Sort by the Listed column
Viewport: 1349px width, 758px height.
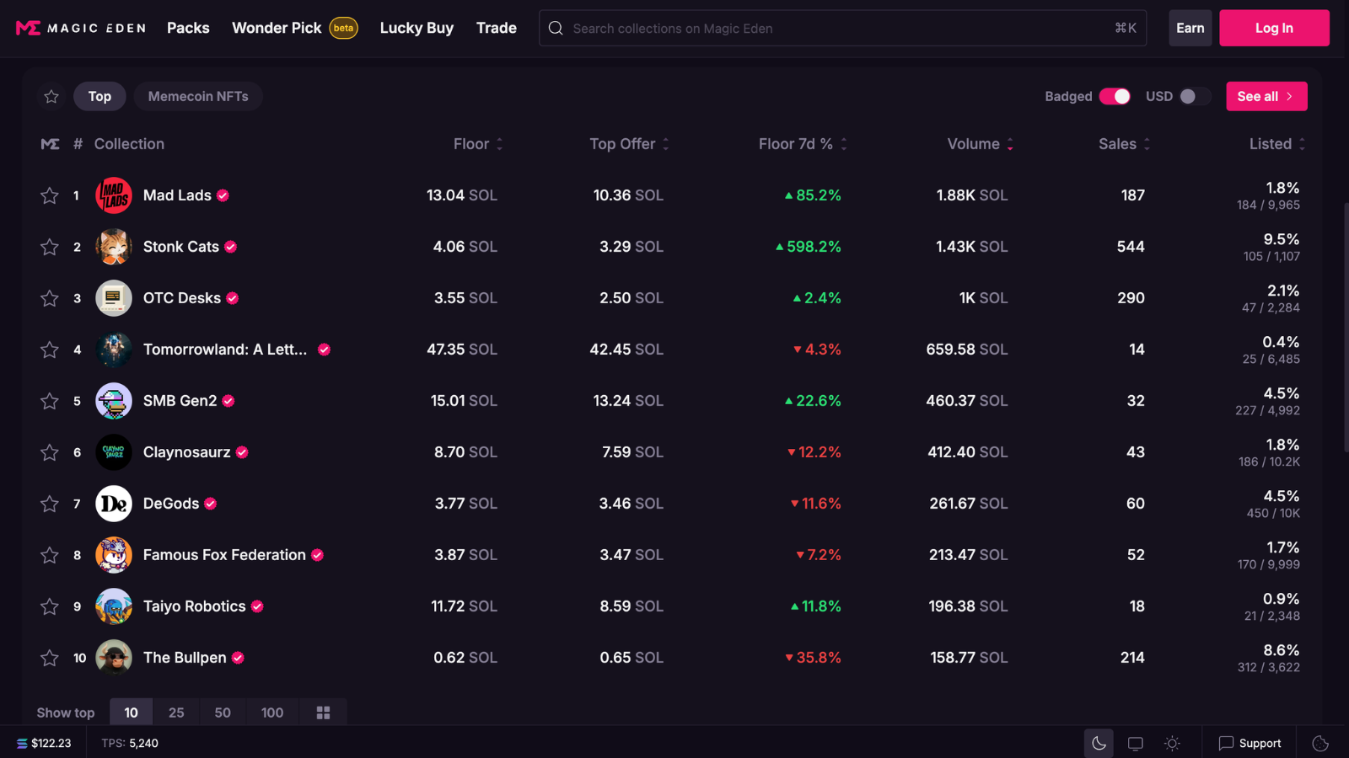[1277, 144]
